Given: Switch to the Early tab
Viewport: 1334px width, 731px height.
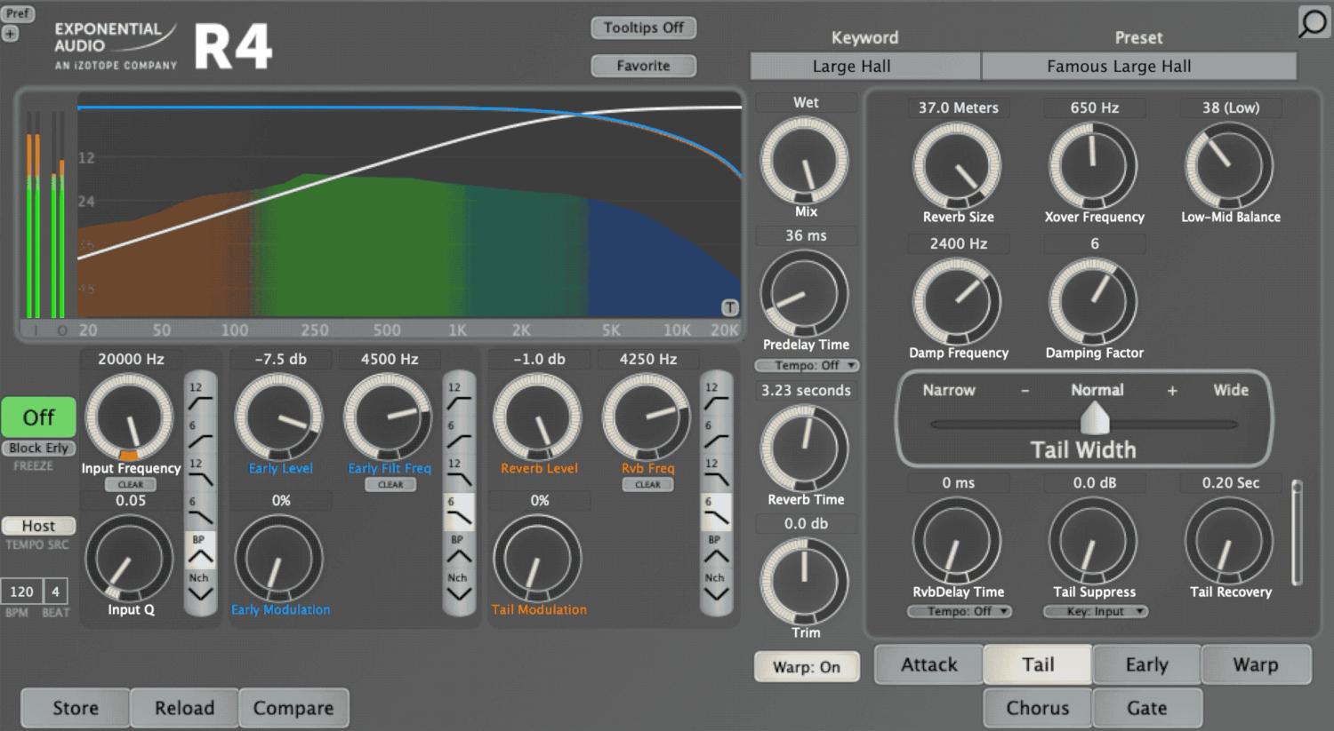Looking at the screenshot, I should pyautogui.click(x=1147, y=664).
